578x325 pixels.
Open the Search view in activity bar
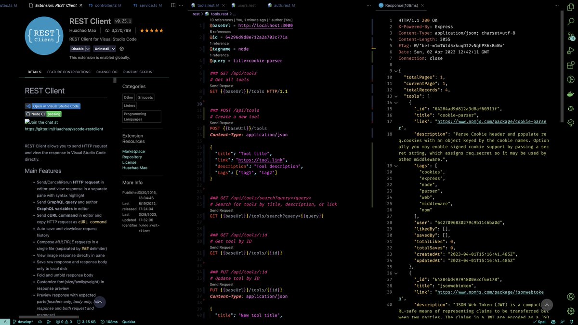click(x=571, y=22)
